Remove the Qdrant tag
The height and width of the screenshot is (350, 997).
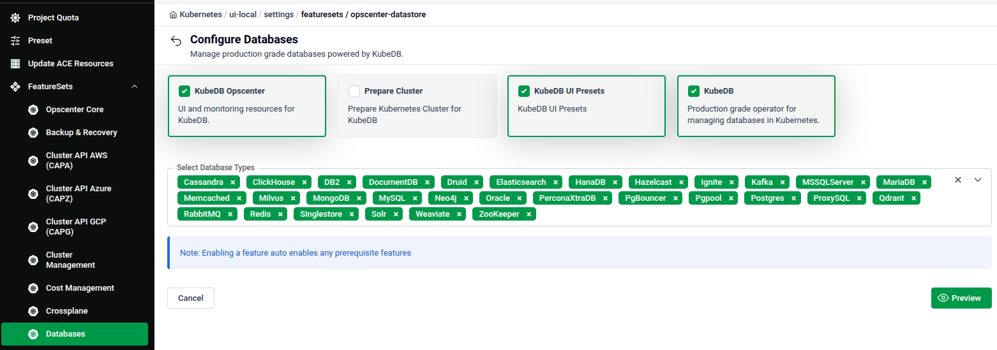point(914,198)
